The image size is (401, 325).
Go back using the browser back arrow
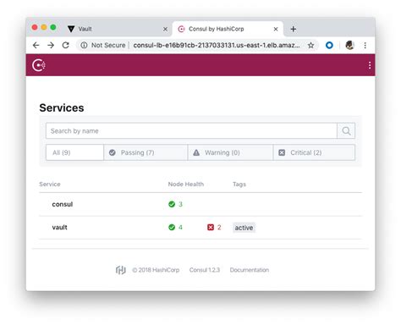point(36,45)
